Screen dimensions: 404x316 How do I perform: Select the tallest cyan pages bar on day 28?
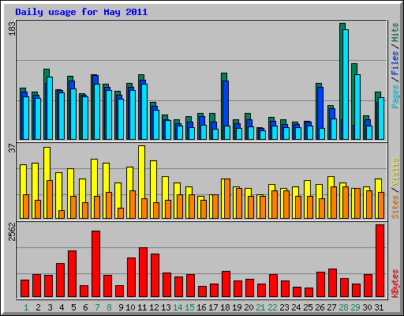point(346,85)
